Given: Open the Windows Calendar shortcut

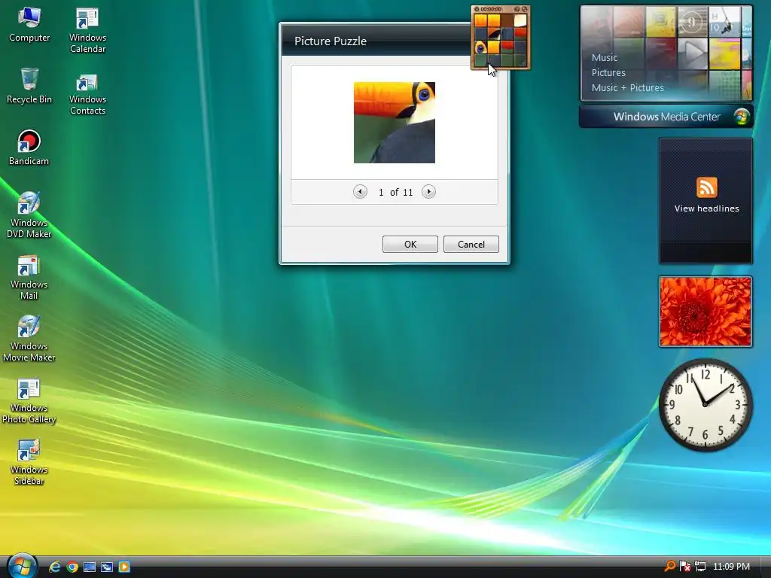Looking at the screenshot, I should [x=87, y=30].
